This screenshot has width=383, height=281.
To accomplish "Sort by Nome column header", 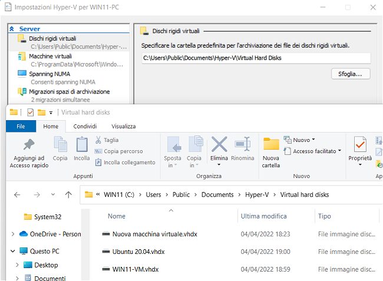I will point(117,216).
